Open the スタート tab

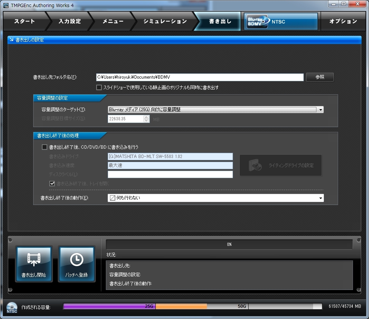(25, 21)
